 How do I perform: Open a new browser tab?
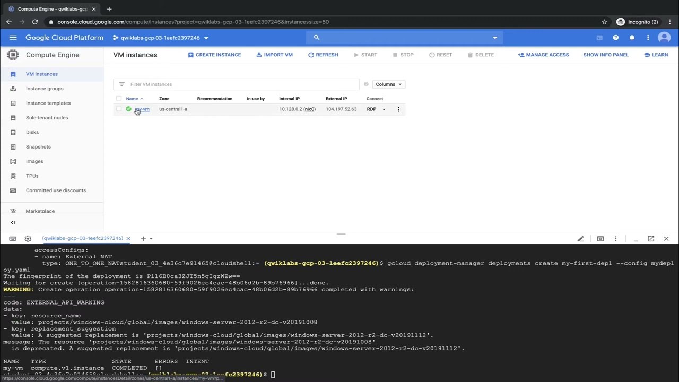pyautogui.click(x=109, y=9)
